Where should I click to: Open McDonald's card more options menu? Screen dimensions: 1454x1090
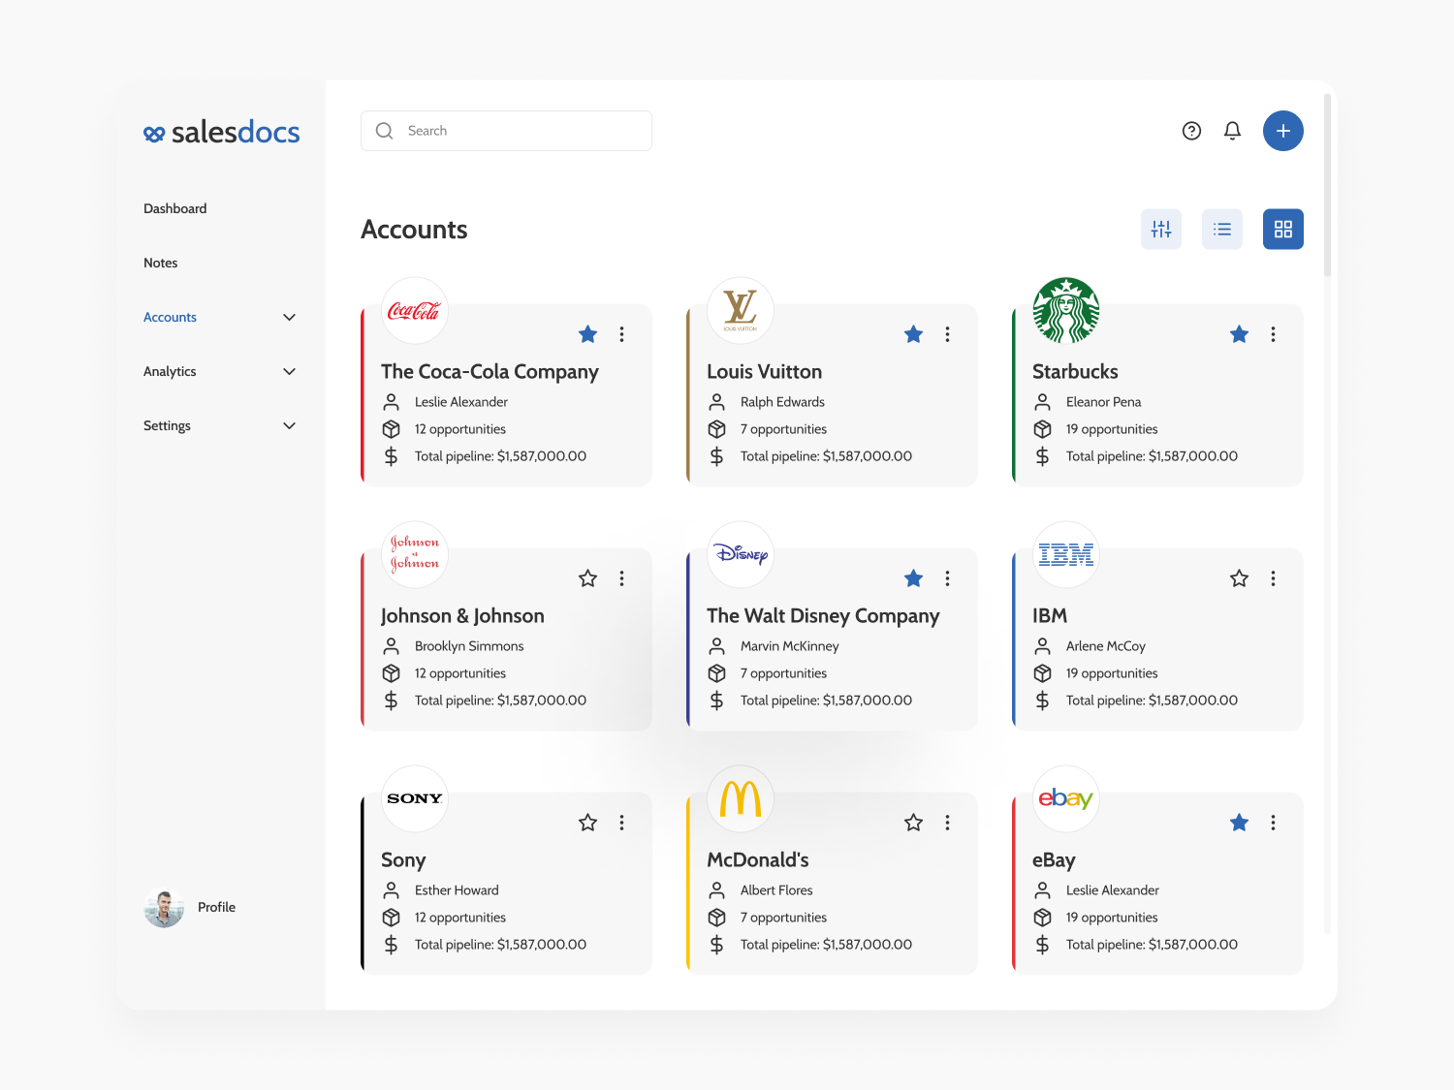[x=948, y=823]
